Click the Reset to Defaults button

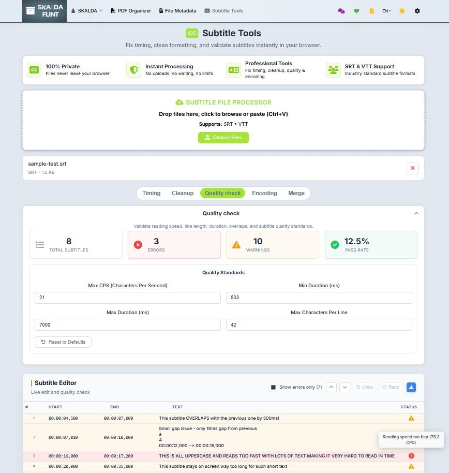tap(63, 342)
